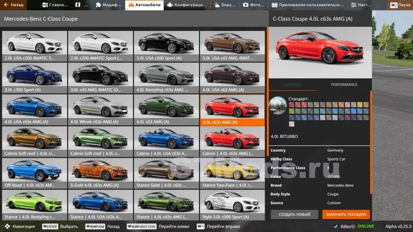Pick the bright orange paint swatch
This screenshot has height=232, width=413.
click(341, 104)
